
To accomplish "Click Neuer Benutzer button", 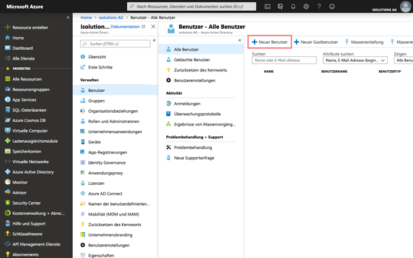I will click(270, 42).
